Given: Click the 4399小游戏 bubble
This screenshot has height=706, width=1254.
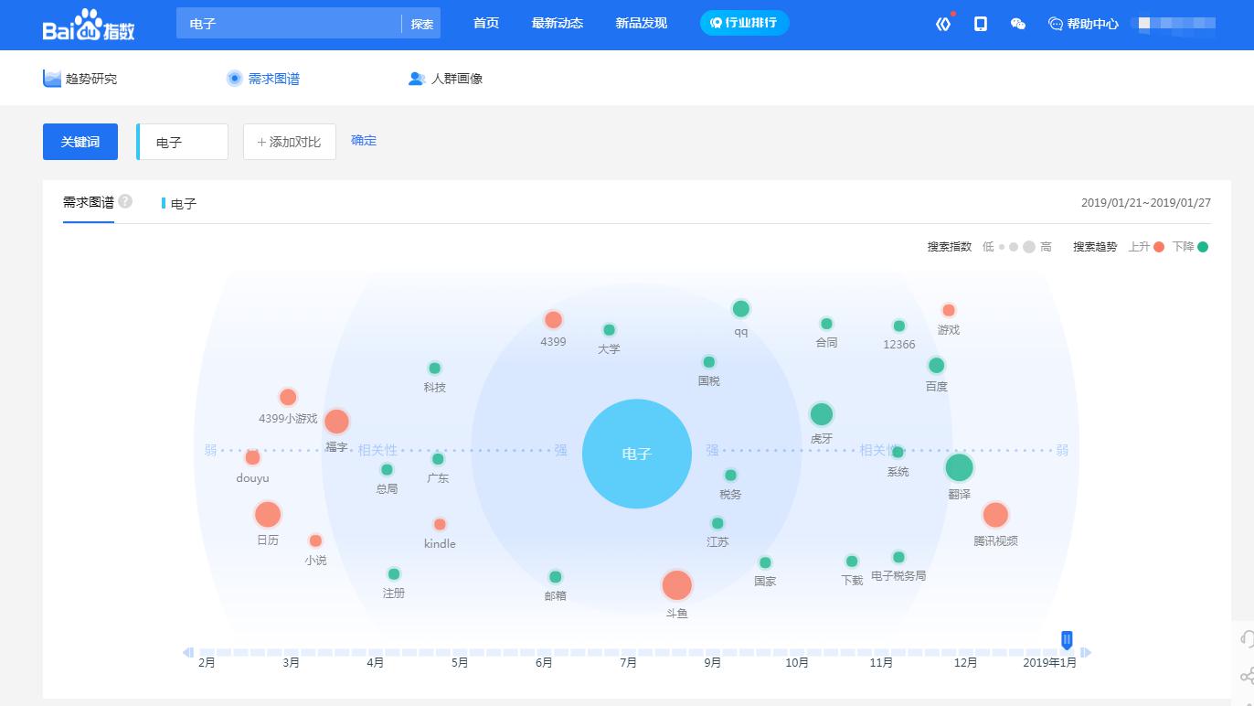Looking at the screenshot, I should [288, 397].
